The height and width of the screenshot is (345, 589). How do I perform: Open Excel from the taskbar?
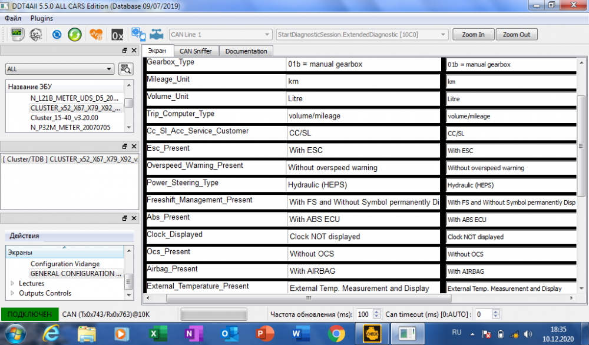pyautogui.click(x=158, y=333)
